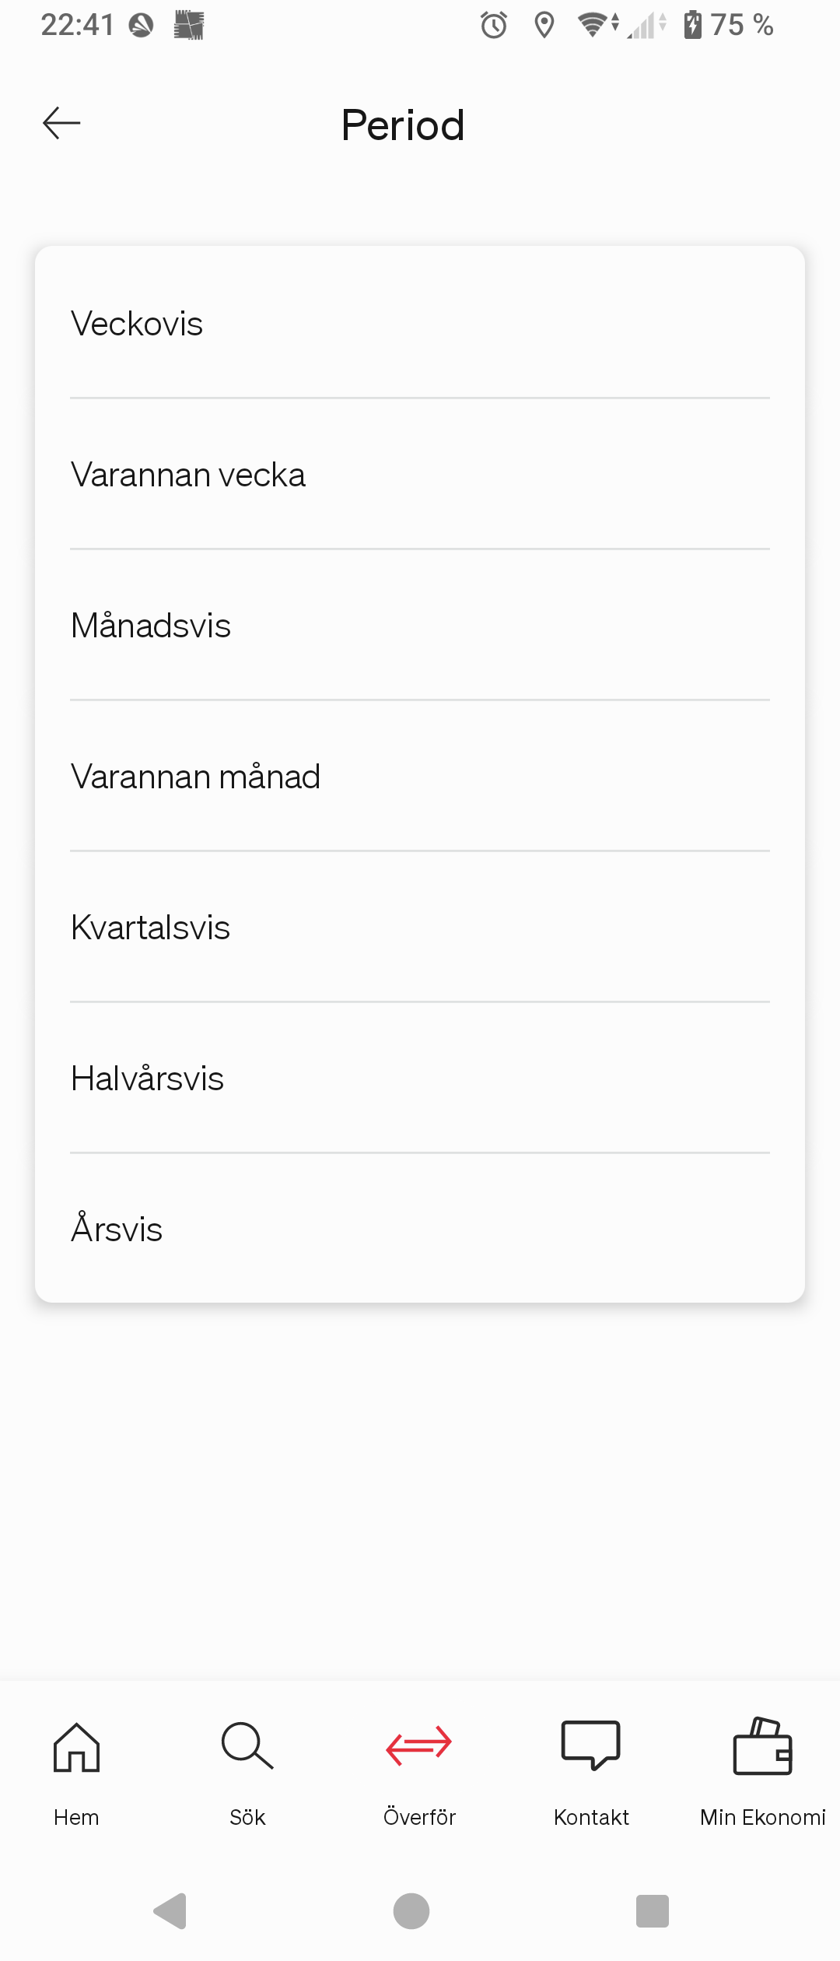This screenshot has width=840, height=1961.
Task: Tap the alarm clock status icon
Action: coord(494,26)
